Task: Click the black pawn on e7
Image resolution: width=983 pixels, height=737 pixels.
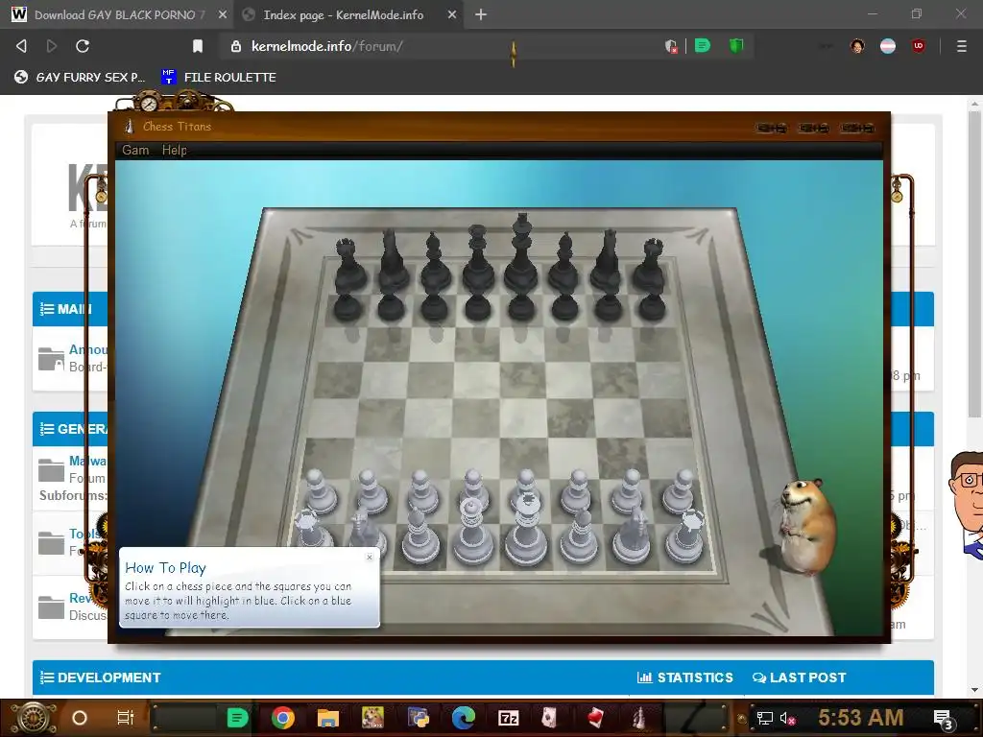Action: (521, 307)
